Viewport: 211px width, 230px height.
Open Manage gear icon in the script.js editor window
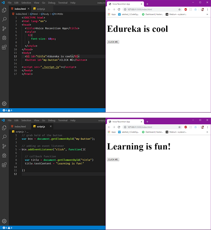coord(4,221)
